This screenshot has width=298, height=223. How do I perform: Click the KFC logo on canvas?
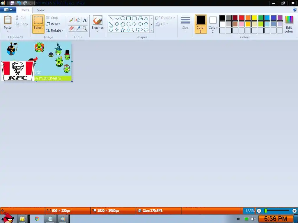pos(18,71)
